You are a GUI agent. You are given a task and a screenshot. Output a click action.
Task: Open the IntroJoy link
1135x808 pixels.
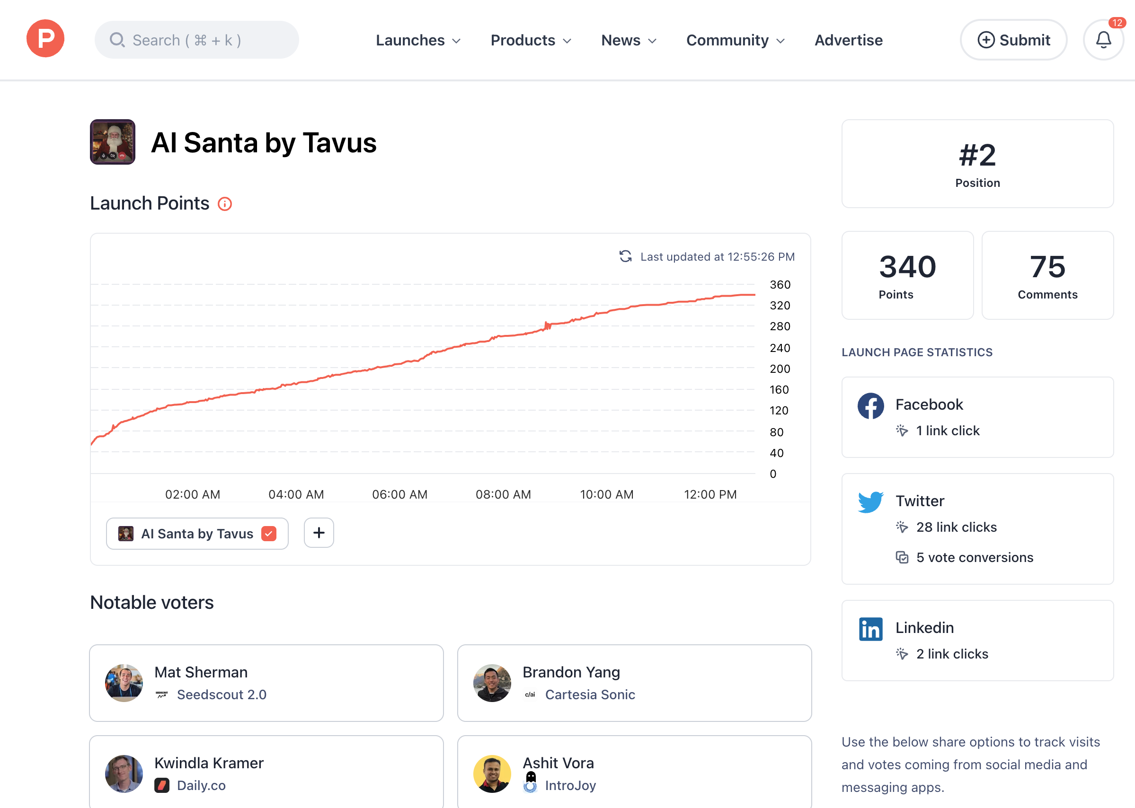(x=570, y=786)
